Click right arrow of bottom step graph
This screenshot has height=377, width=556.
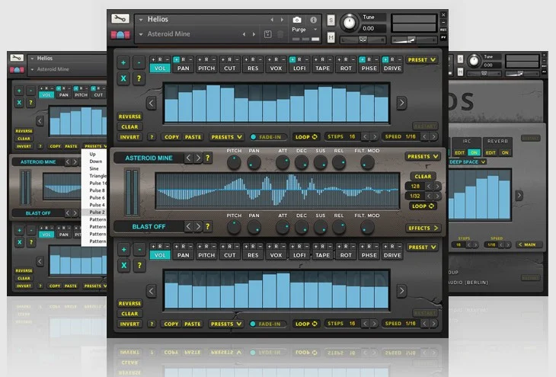[401, 291]
